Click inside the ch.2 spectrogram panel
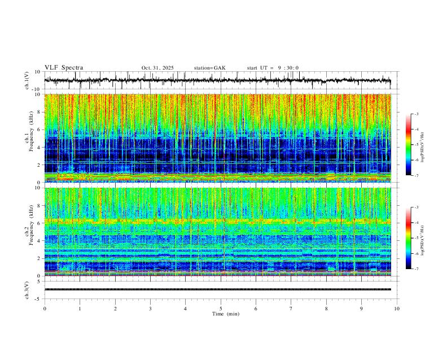This screenshot has height=346, width=447. click(217, 232)
